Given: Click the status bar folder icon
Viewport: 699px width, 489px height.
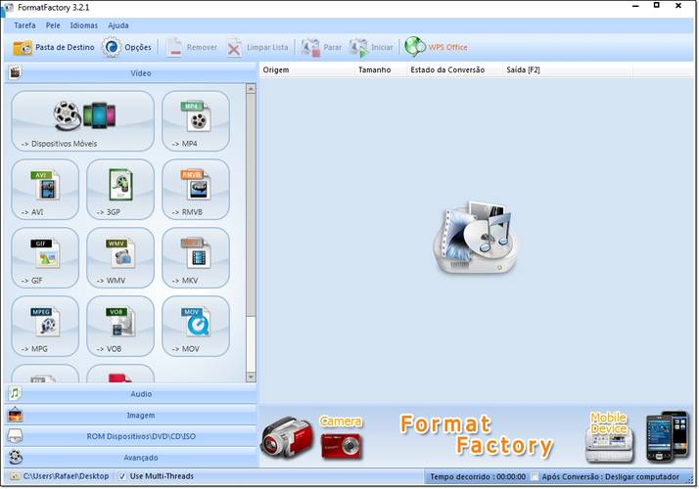Looking at the screenshot, I should 15,476.
